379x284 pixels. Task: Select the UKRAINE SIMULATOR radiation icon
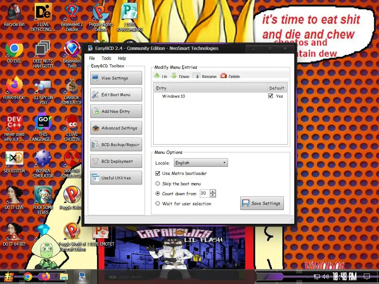point(72,164)
